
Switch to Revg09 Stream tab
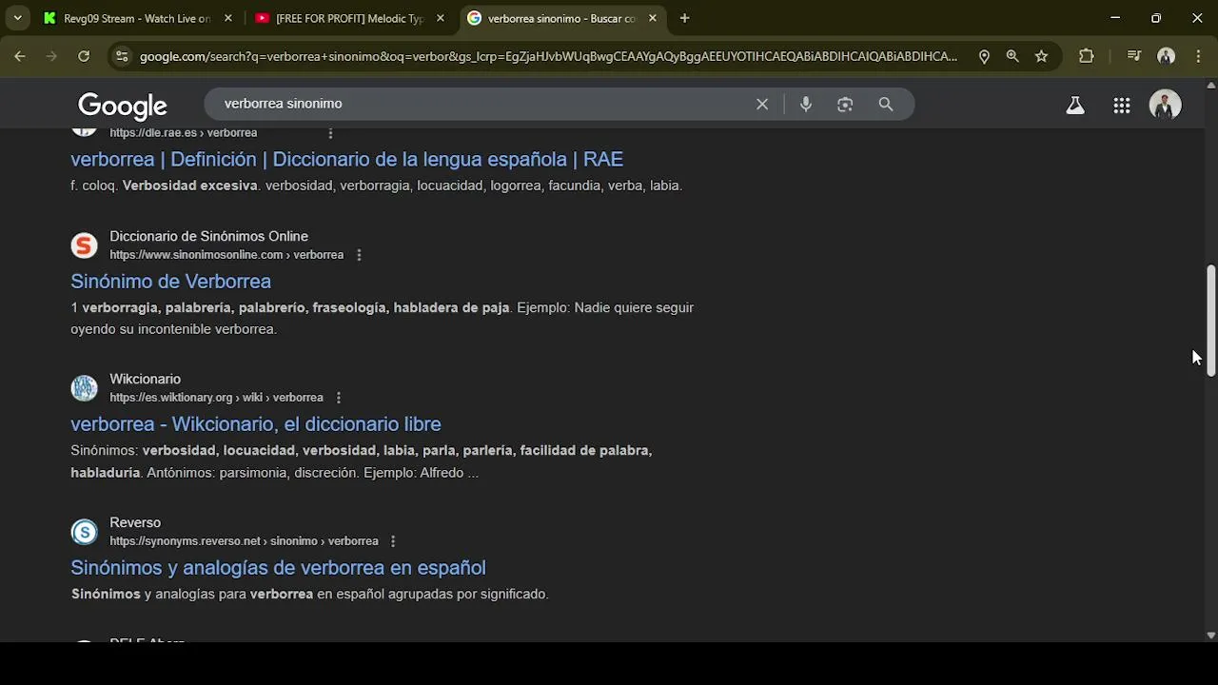coord(136,18)
